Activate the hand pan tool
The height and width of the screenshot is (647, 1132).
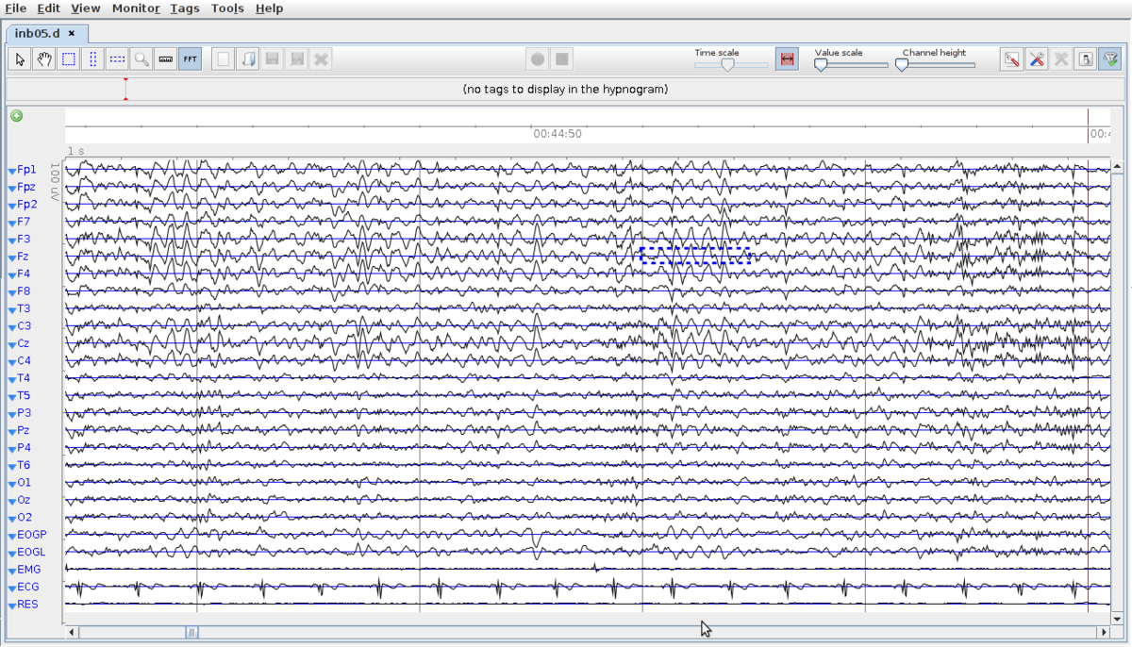click(43, 58)
